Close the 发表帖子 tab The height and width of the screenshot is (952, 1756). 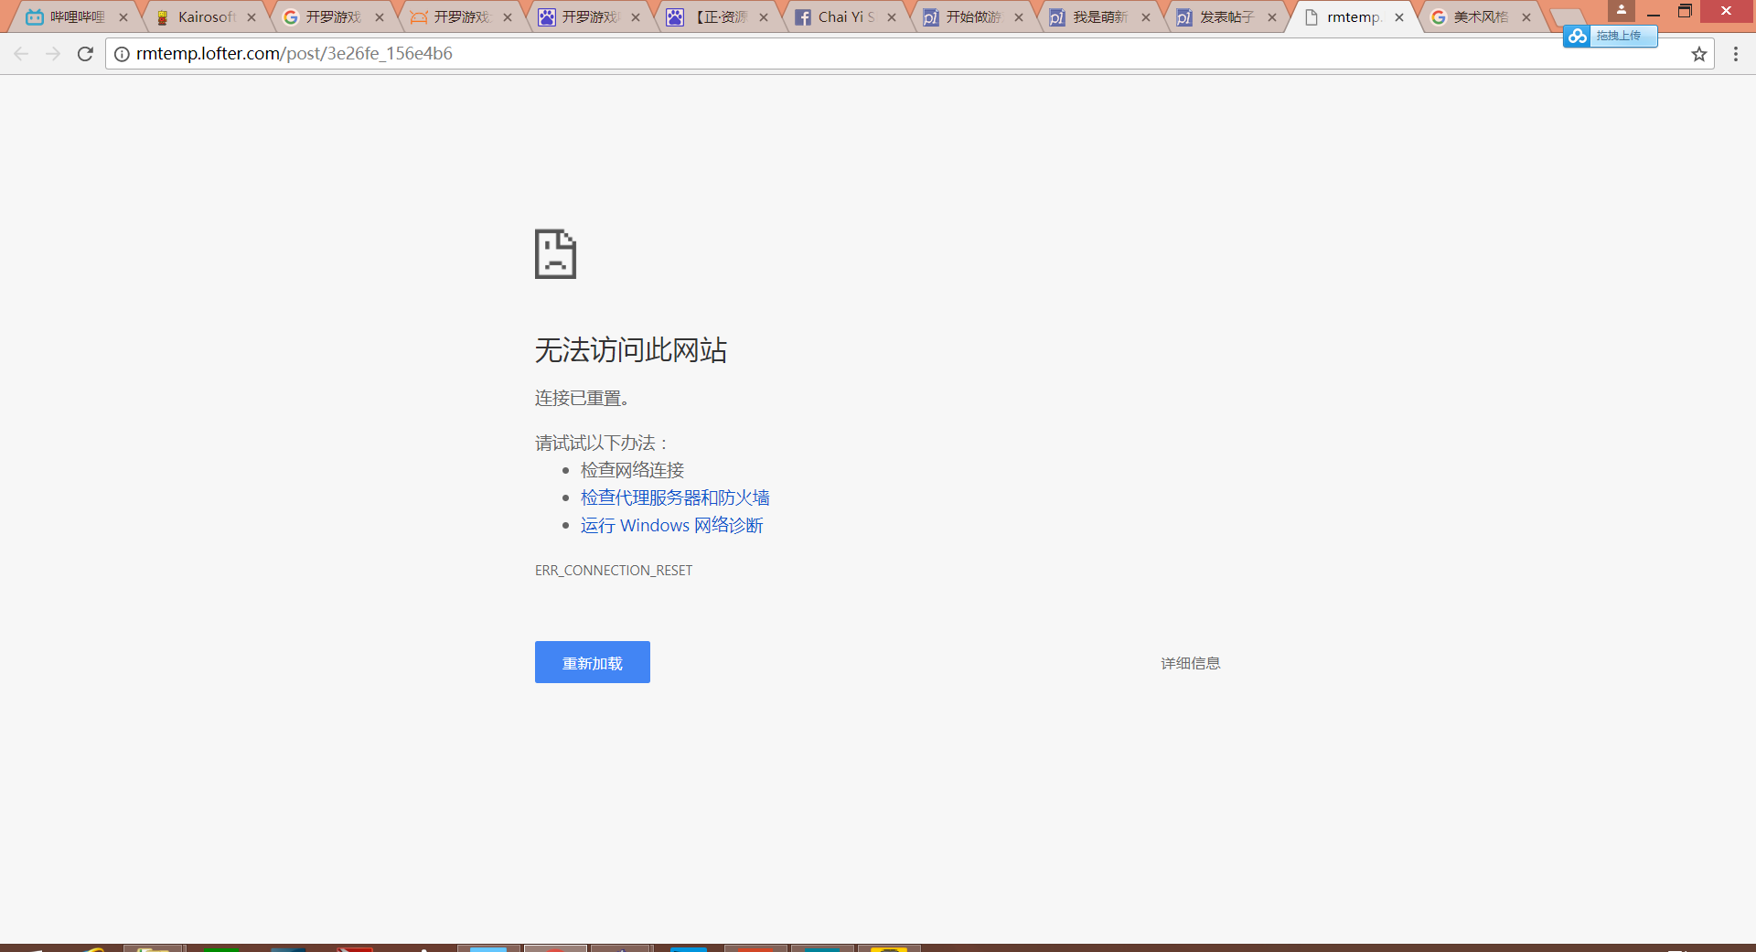1272,17
